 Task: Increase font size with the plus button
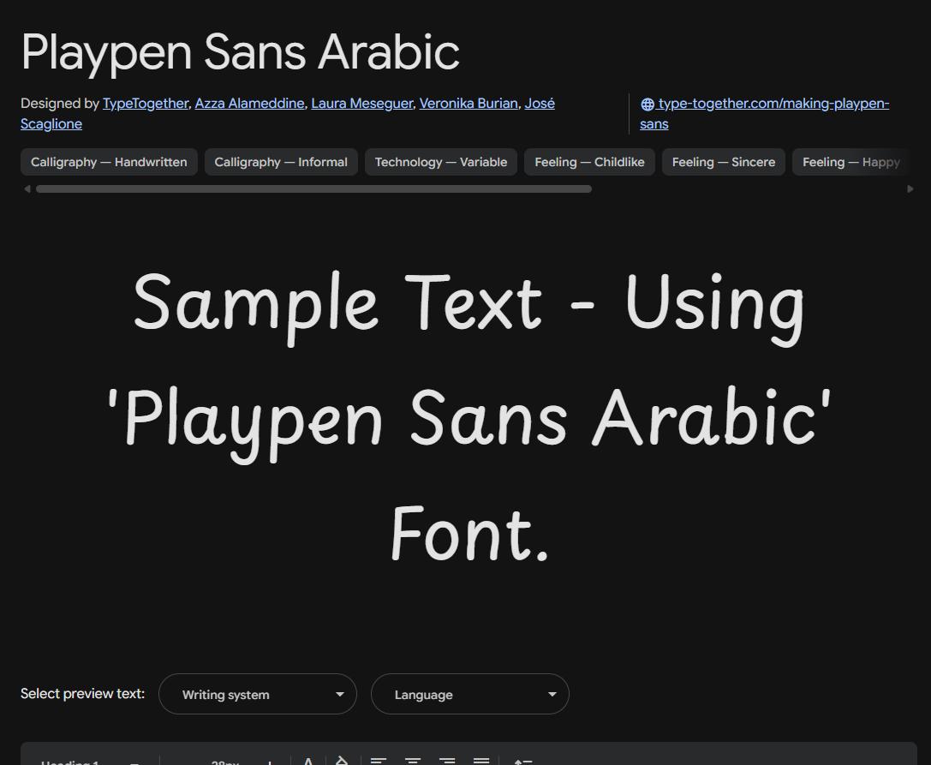tap(269, 762)
